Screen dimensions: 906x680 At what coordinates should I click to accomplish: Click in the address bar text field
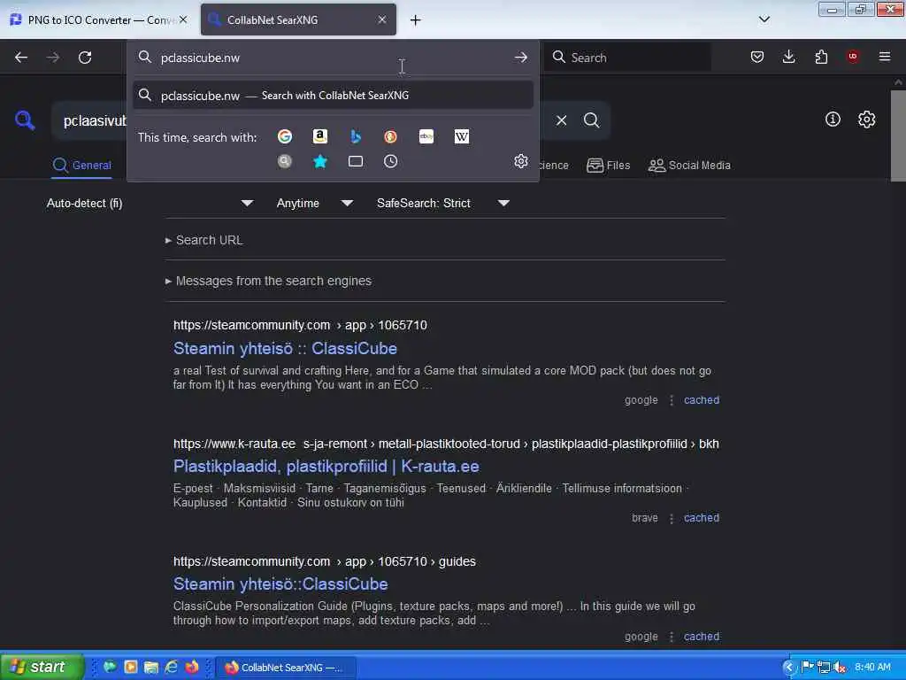(x=333, y=58)
